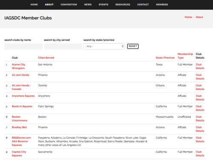The height and width of the screenshot is (160, 213).
Task: Open the Resources menu item
Action: pyautogui.click(x=123, y=5)
